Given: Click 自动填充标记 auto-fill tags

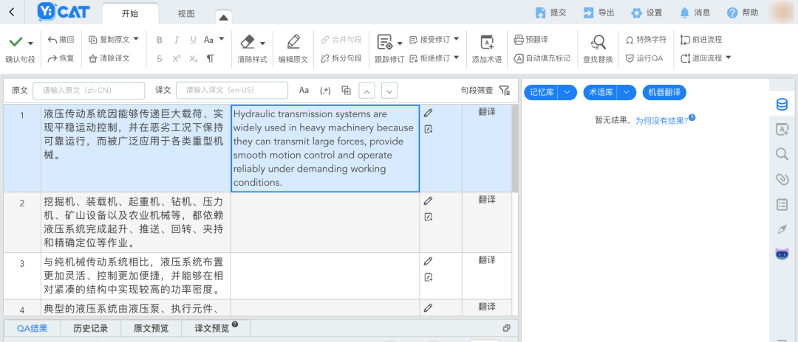Looking at the screenshot, I should pos(542,58).
